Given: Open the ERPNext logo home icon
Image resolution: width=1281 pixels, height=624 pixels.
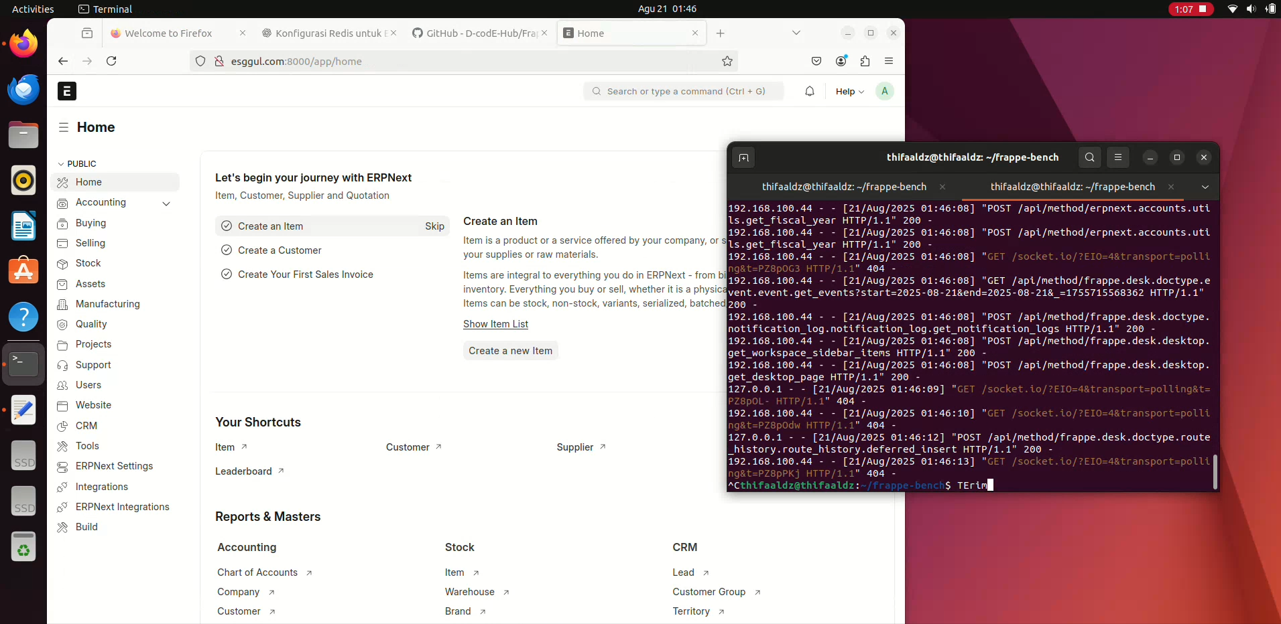Looking at the screenshot, I should click(x=67, y=91).
